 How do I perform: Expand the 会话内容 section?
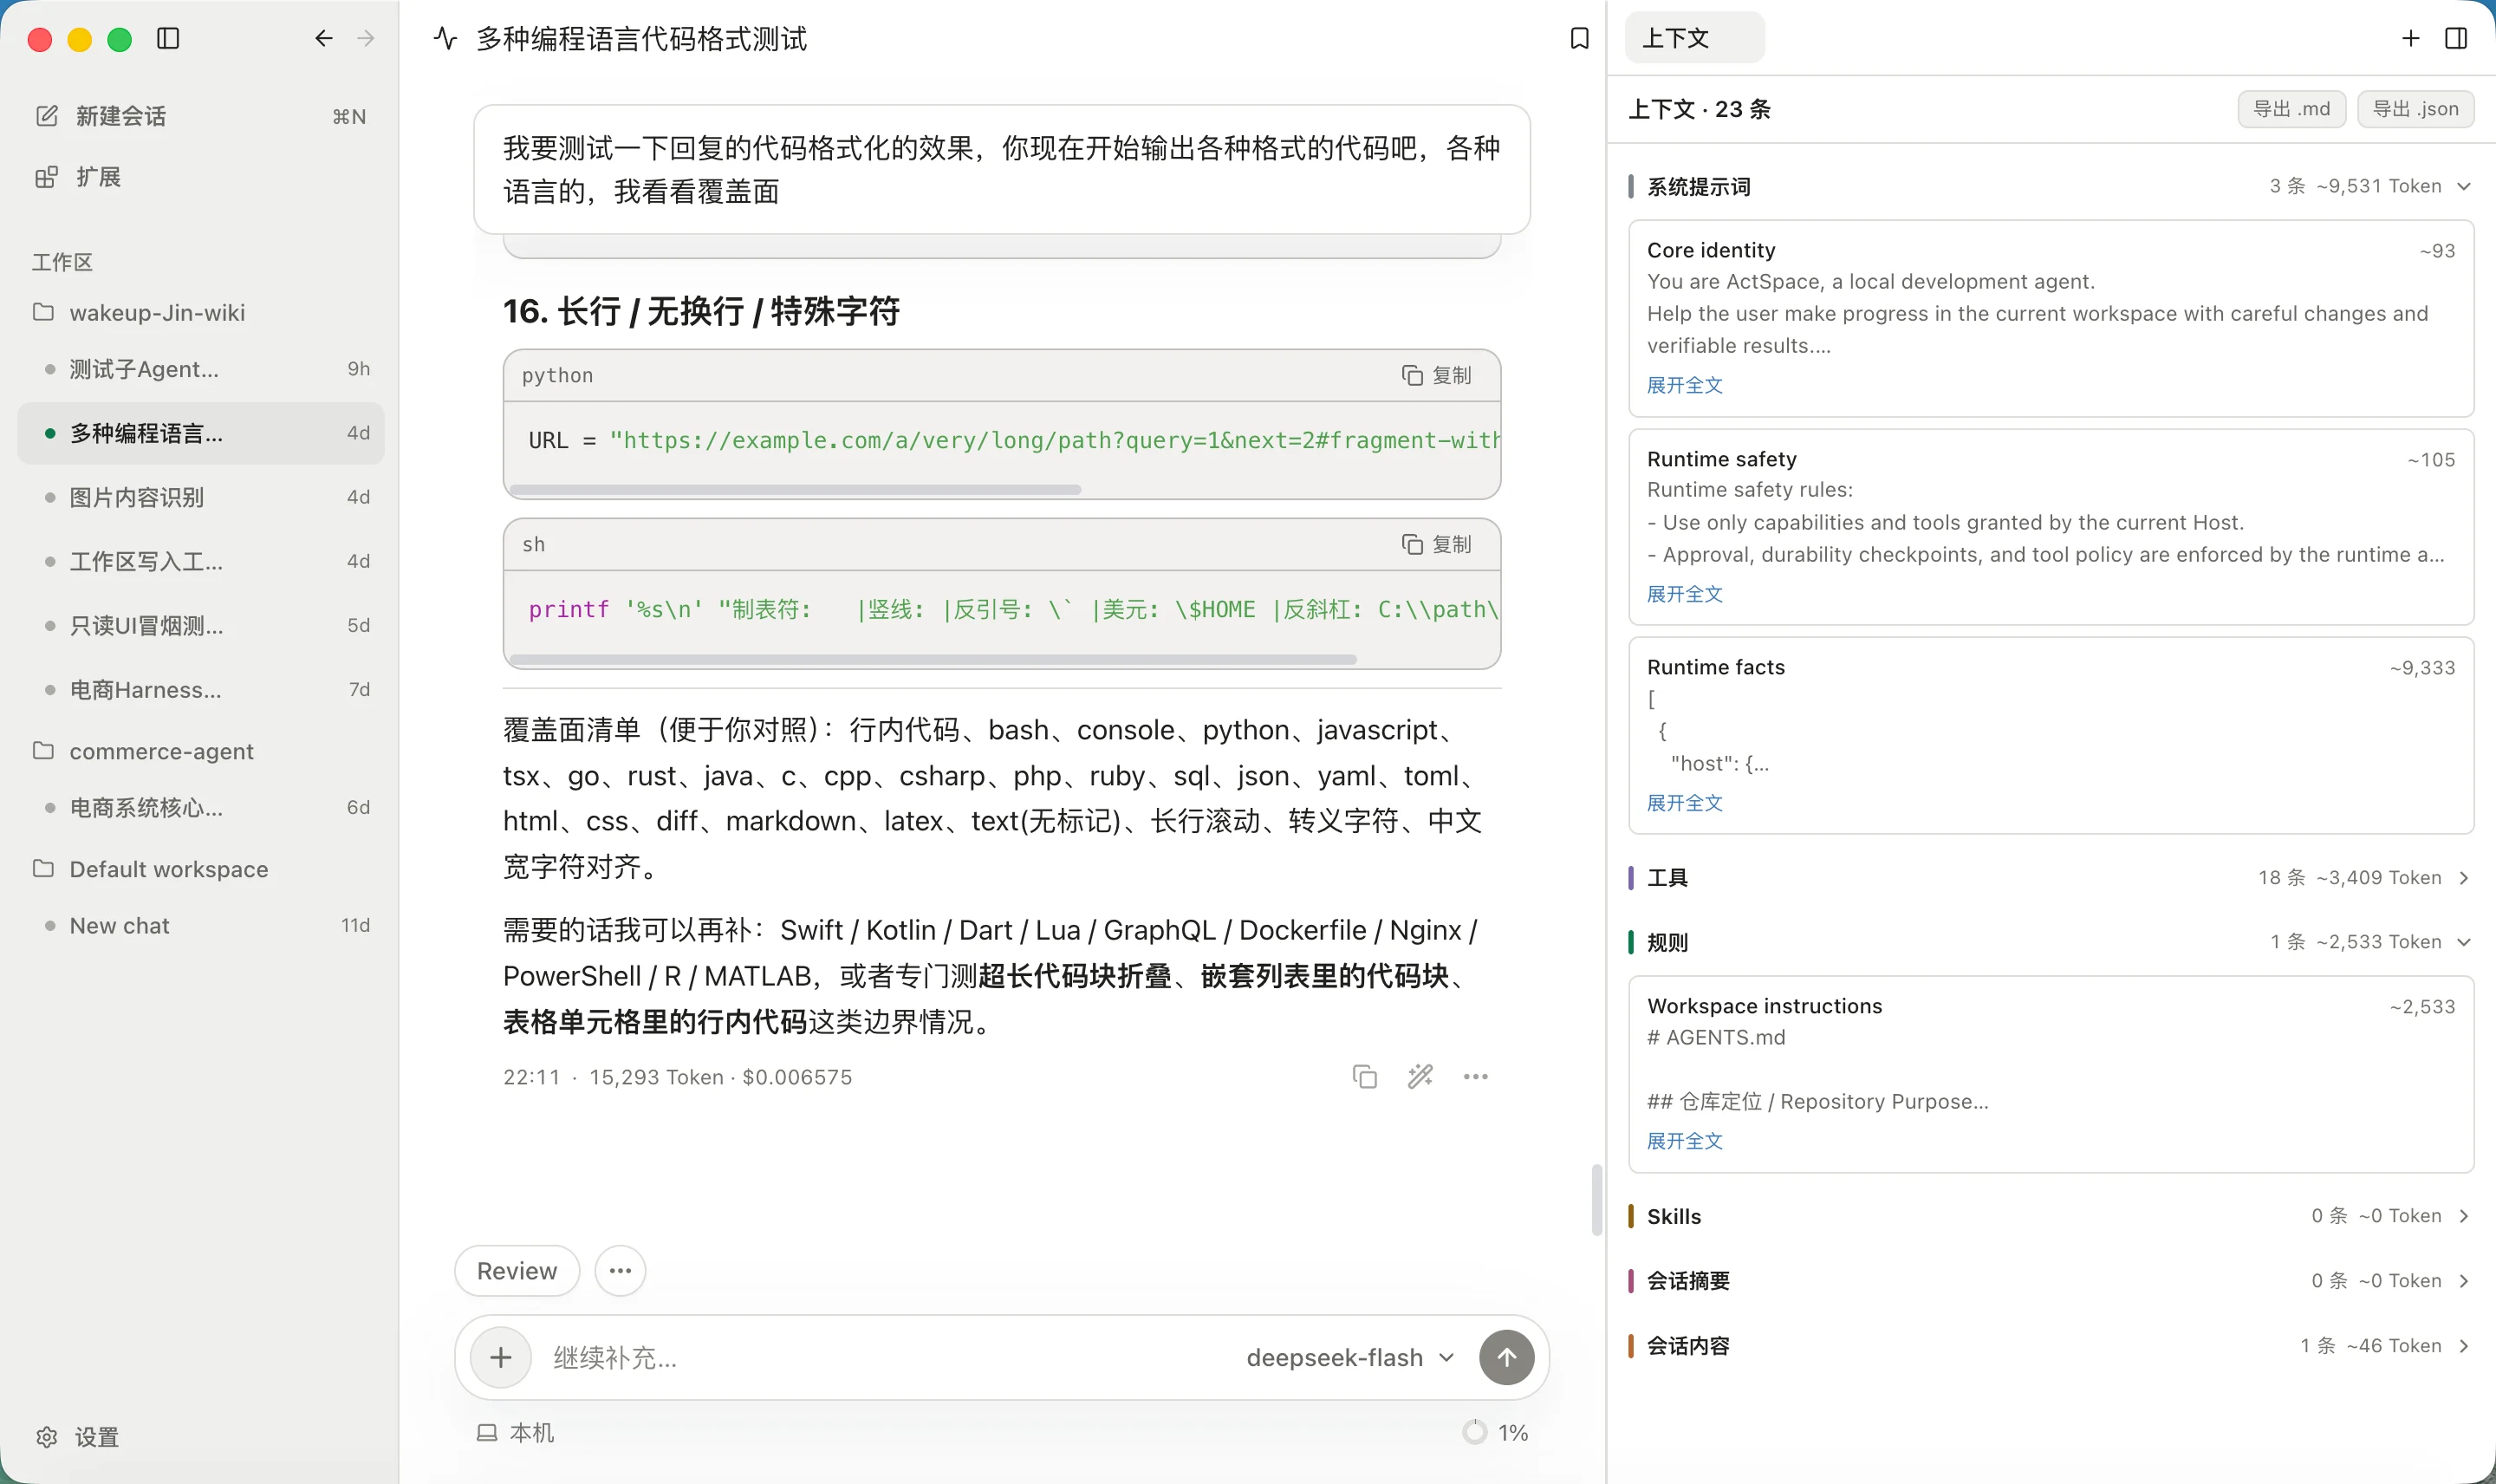(2051, 1346)
